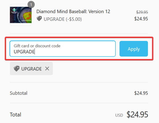The height and width of the screenshot is (123, 159).
Task: Click the tag icon beside UPGRADE (-$5.00)
Action: 39,19
